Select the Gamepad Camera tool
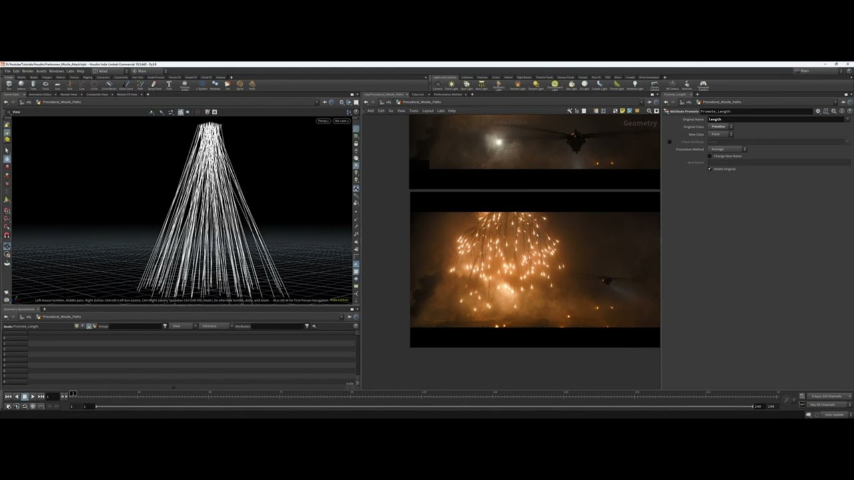854x480 pixels. coord(703,85)
